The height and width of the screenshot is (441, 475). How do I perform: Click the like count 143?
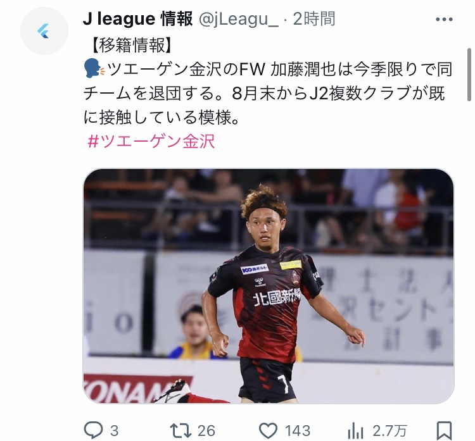[x=298, y=431]
